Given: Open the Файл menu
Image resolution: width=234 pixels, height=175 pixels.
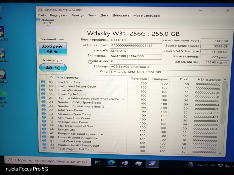Looking at the screenshot, I should pos(42,15).
